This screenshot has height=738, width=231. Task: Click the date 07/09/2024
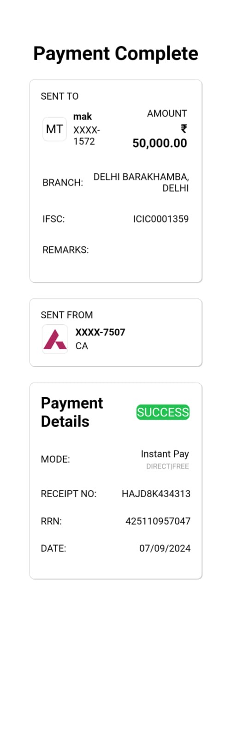click(165, 548)
